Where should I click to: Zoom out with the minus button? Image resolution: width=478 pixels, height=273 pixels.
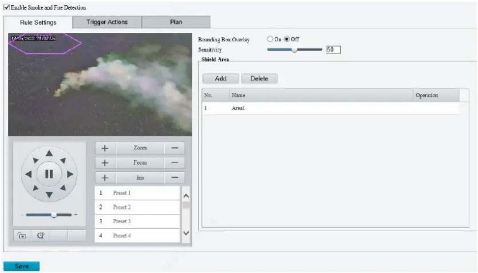(x=175, y=148)
